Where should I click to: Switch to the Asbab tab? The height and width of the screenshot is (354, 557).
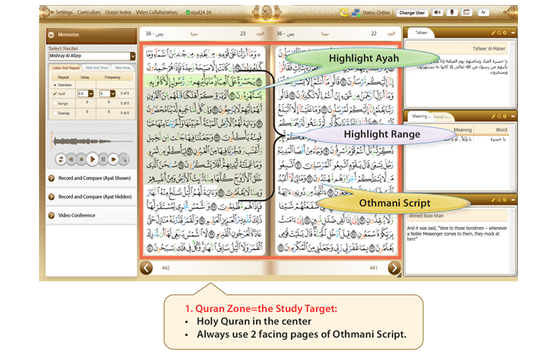(x=443, y=117)
